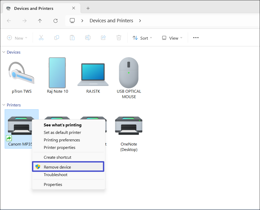Select Set as default printer
260x210 pixels.
[62, 132]
